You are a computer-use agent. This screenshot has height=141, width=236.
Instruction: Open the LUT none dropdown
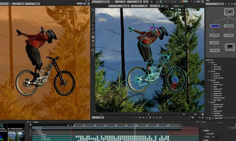[155, 6]
